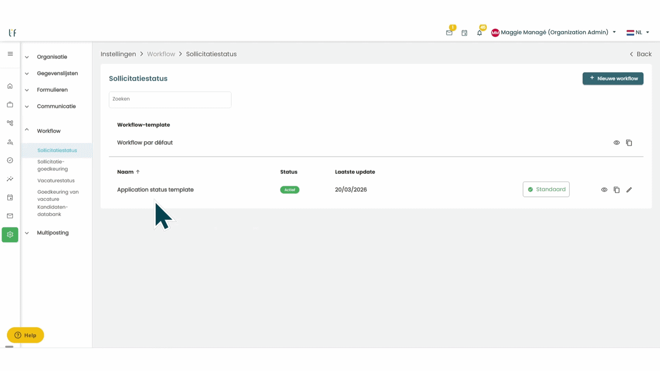Screen dimensions: 660x371
Task: Click the Application status template name
Action: [155, 190]
